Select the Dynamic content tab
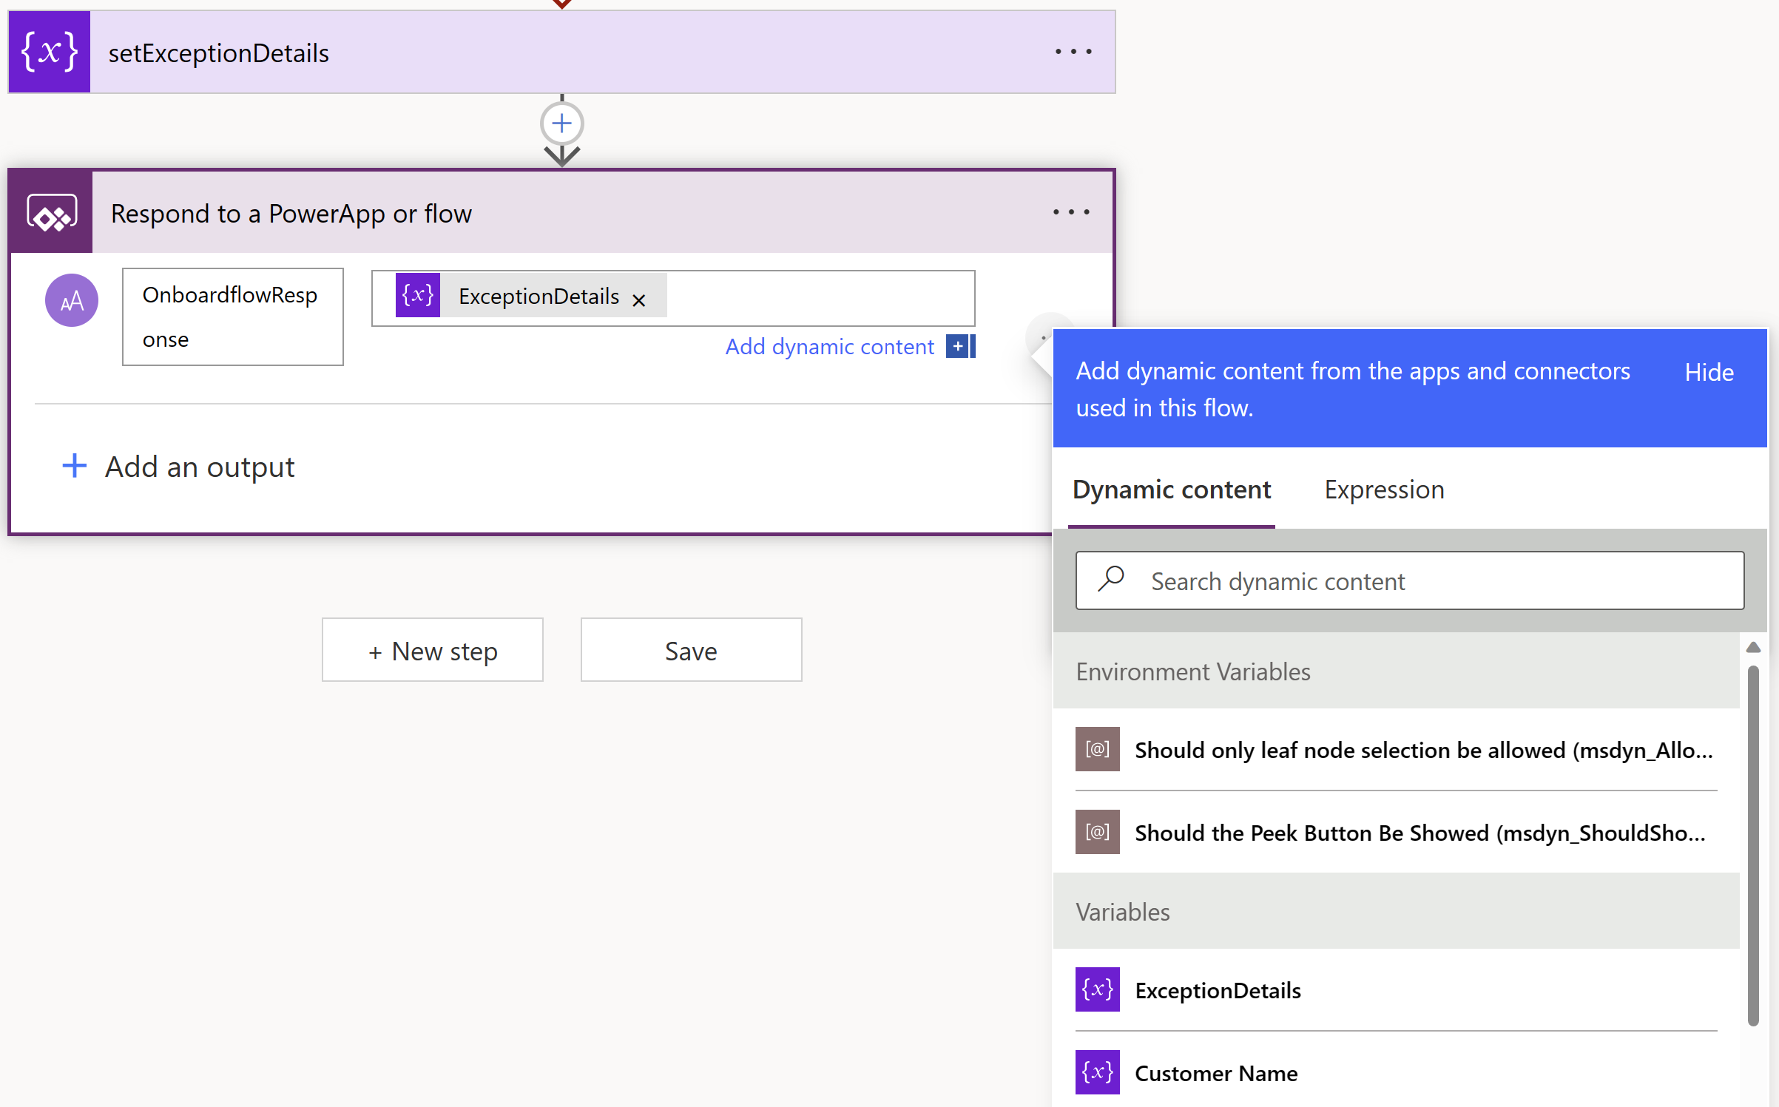 [1171, 490]
